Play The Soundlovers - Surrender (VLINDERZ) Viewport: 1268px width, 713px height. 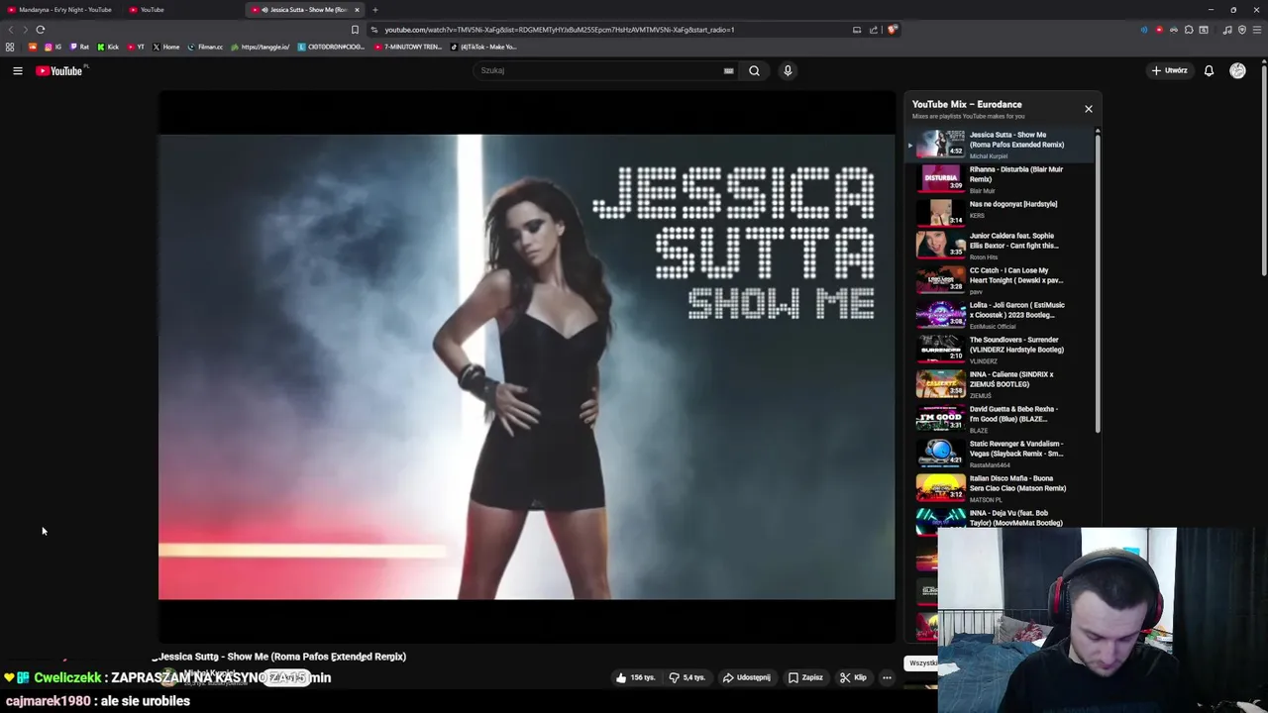[x=1001, y=350]
